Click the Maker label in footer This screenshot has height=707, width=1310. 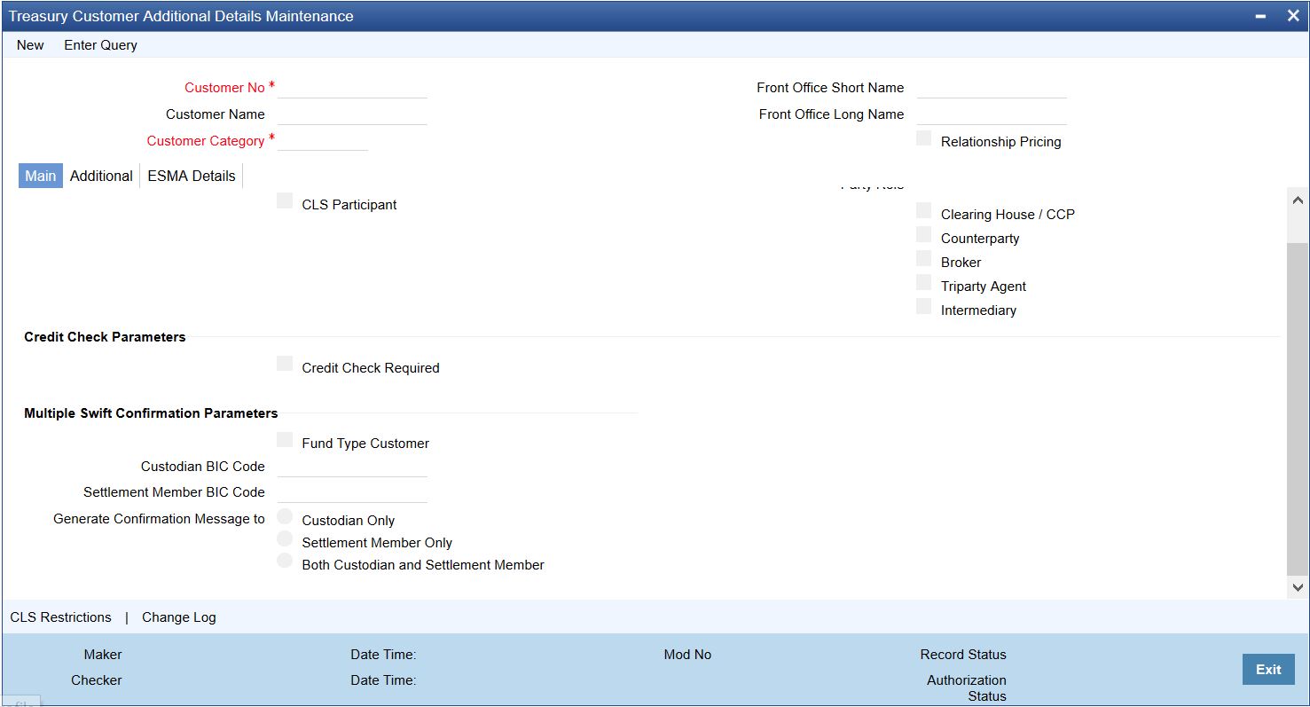tap(103, 655)
